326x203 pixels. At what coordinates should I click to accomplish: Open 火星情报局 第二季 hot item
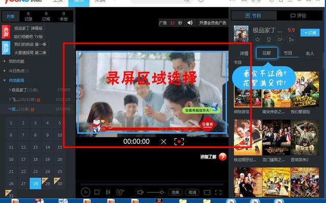[31, 53]
